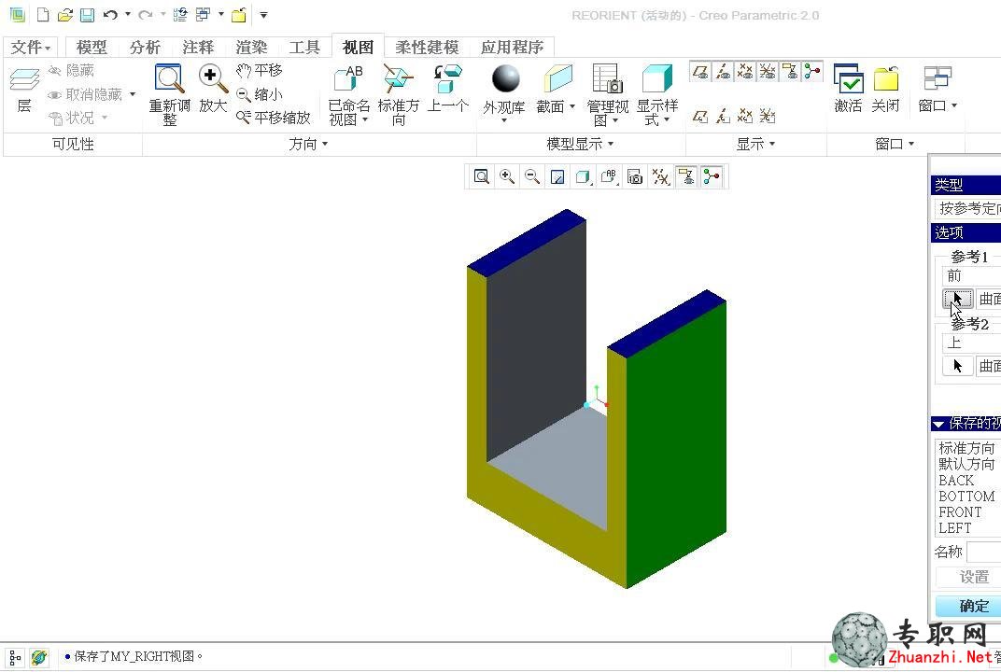Switch to the 柔性建模 (Flexible Modeling) tab

coord(427,48)
